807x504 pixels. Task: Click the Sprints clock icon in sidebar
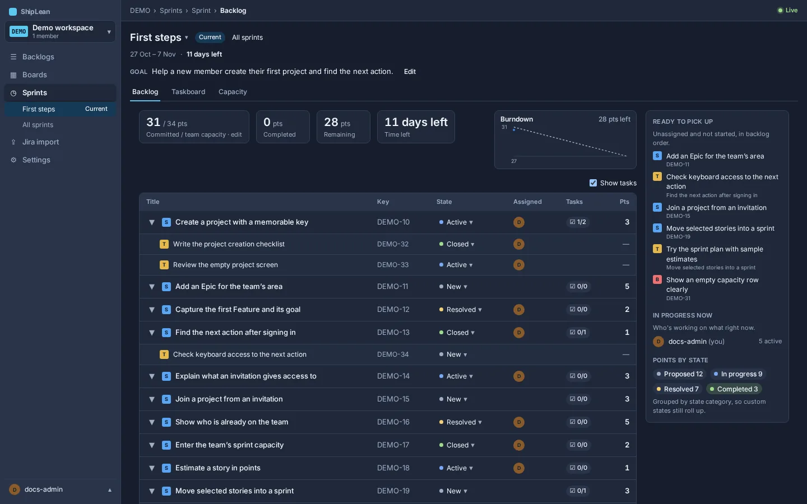tap(13, 93)
